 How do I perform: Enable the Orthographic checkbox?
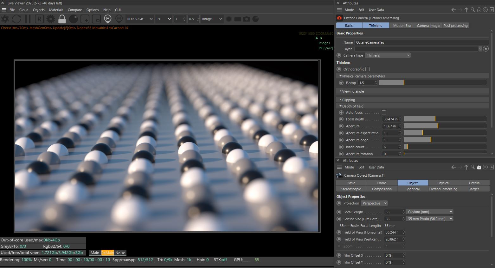tap(368, 69)
